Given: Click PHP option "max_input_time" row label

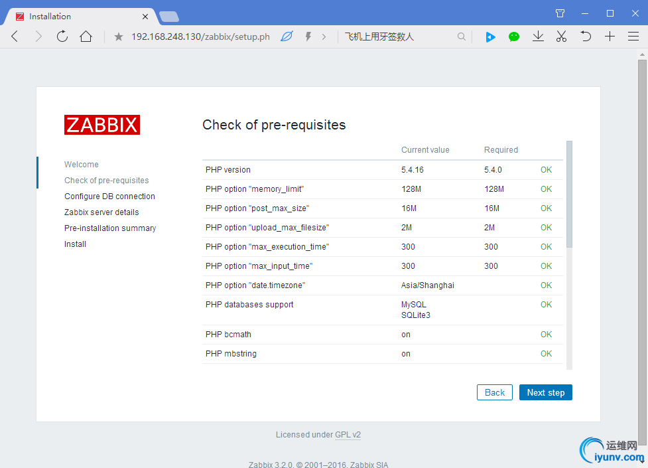Looking at the screenshot, I should (259, 266).
